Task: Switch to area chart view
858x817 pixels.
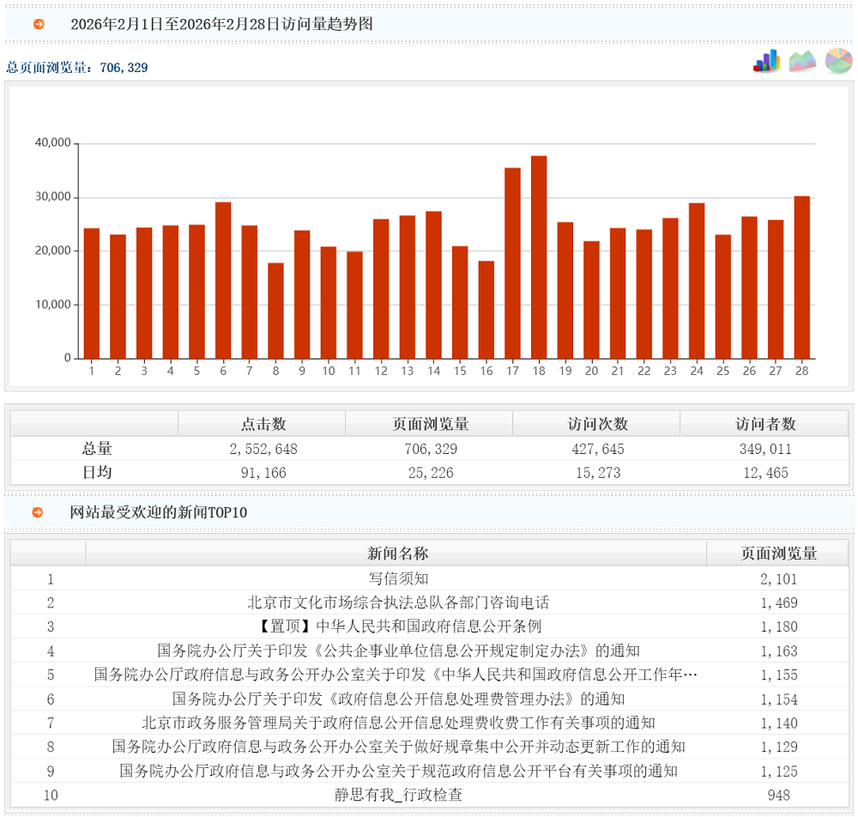Action: (802, 61)
